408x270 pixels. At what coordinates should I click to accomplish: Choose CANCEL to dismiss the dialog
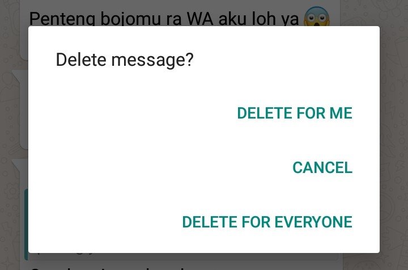click(322, 167)
